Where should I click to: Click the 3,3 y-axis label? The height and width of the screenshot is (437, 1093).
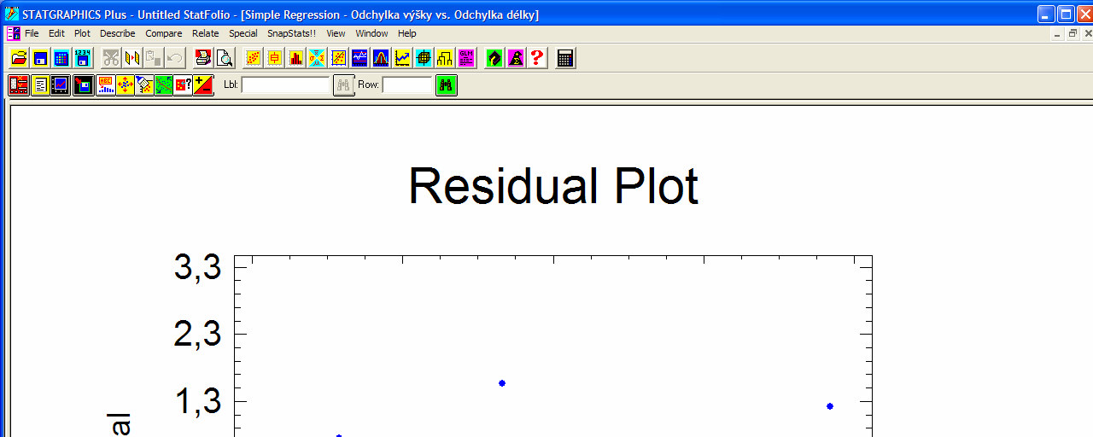click(x=197, y=268)
